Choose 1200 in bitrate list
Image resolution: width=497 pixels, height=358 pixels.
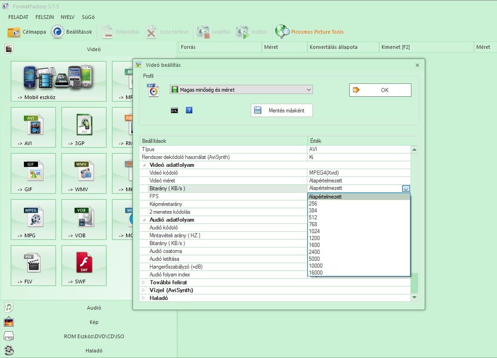pyautogui.click(x=359, y=238)
